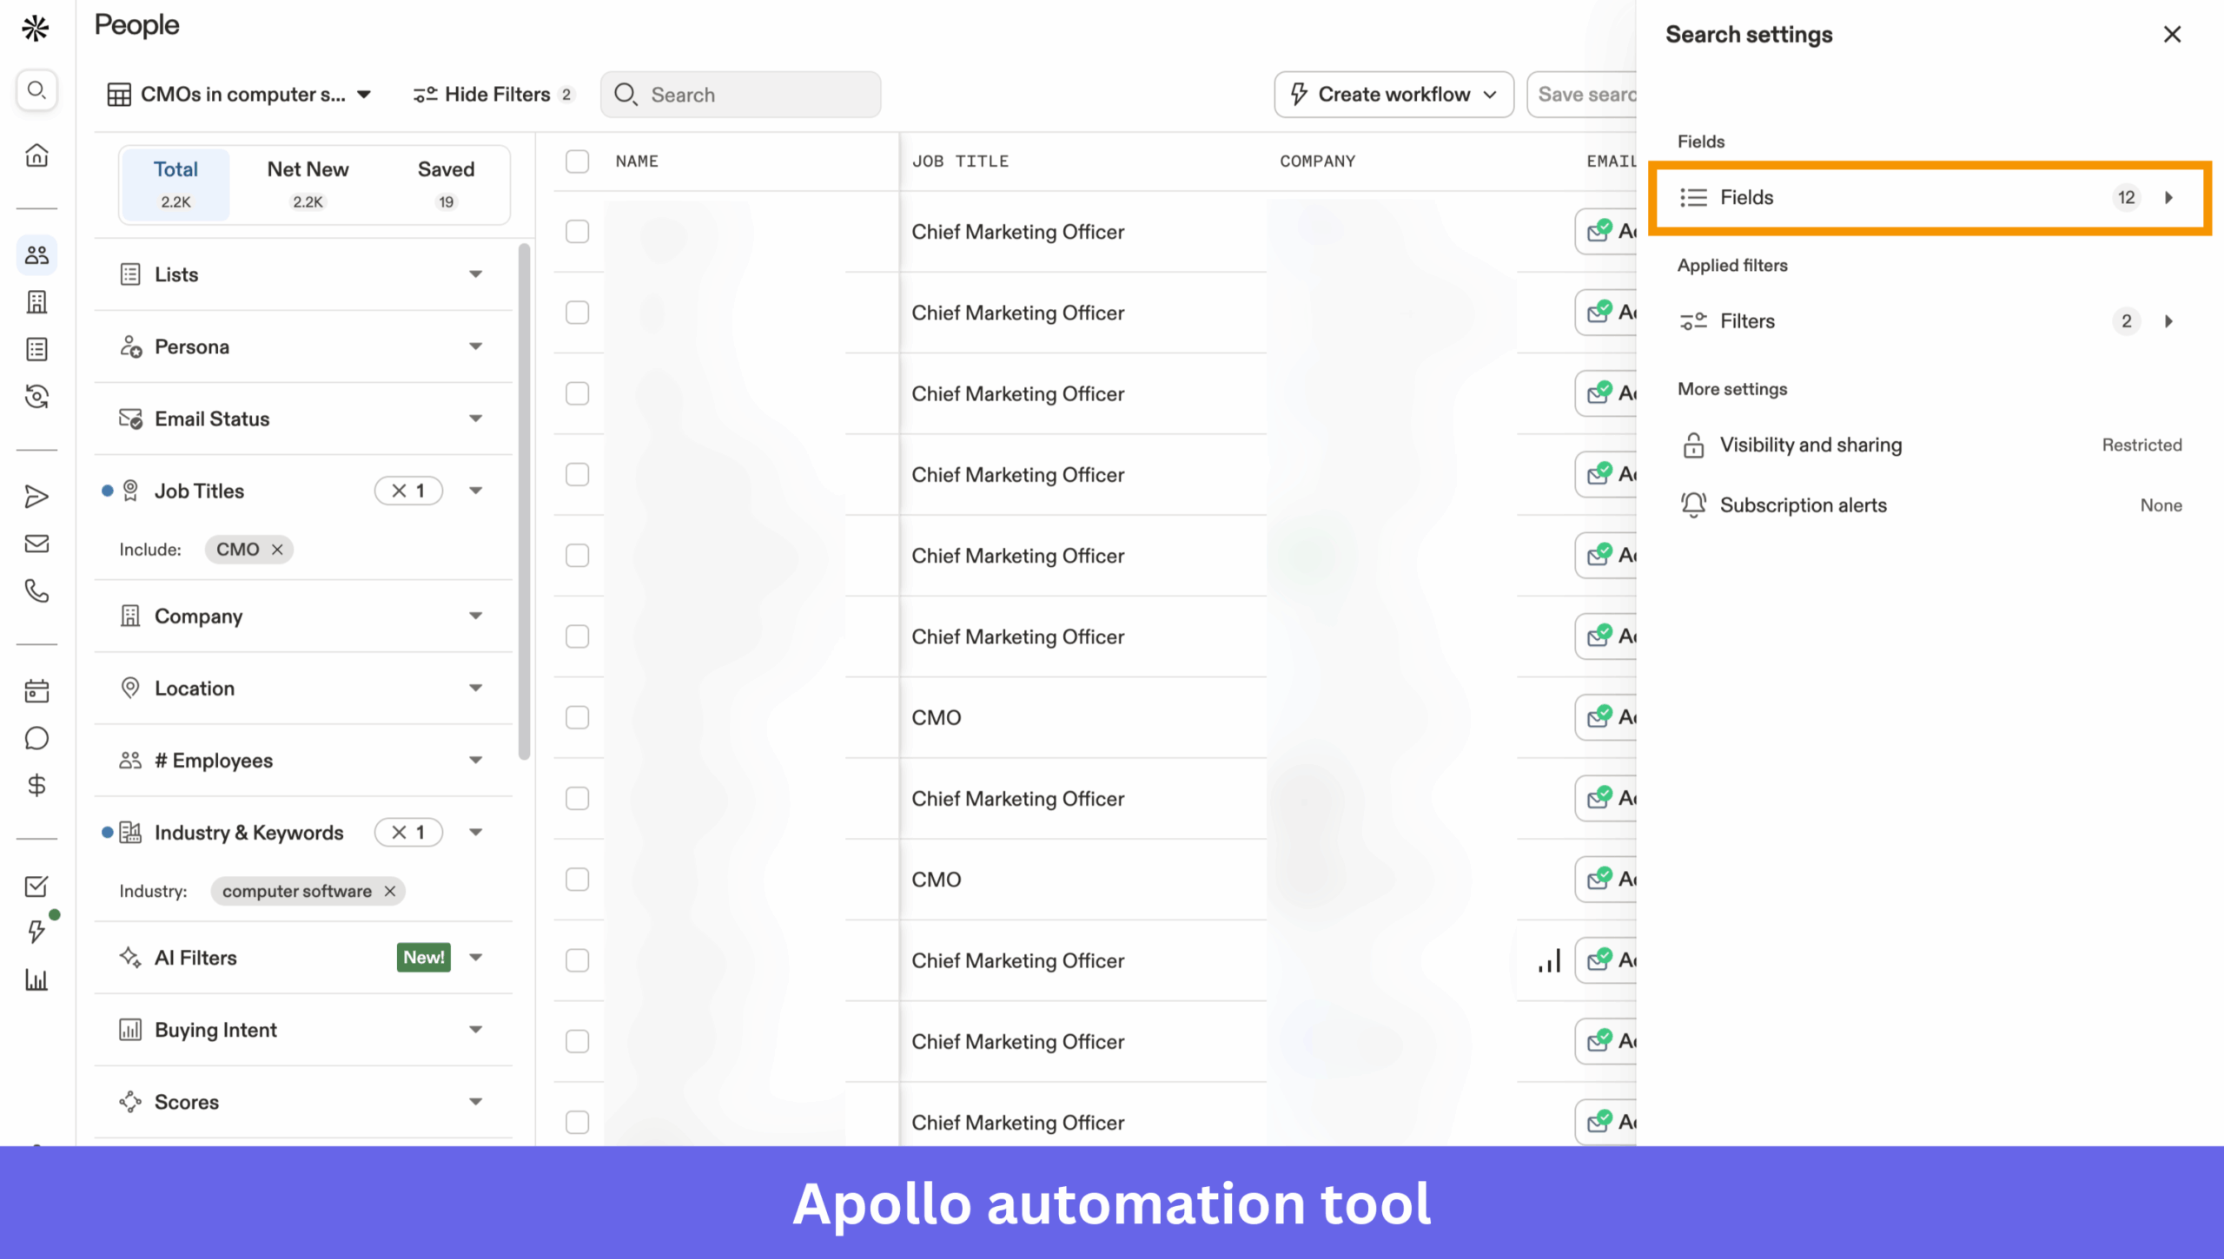
Task: Open the Emails envelope sidebar icon
Action: [36, 544]
